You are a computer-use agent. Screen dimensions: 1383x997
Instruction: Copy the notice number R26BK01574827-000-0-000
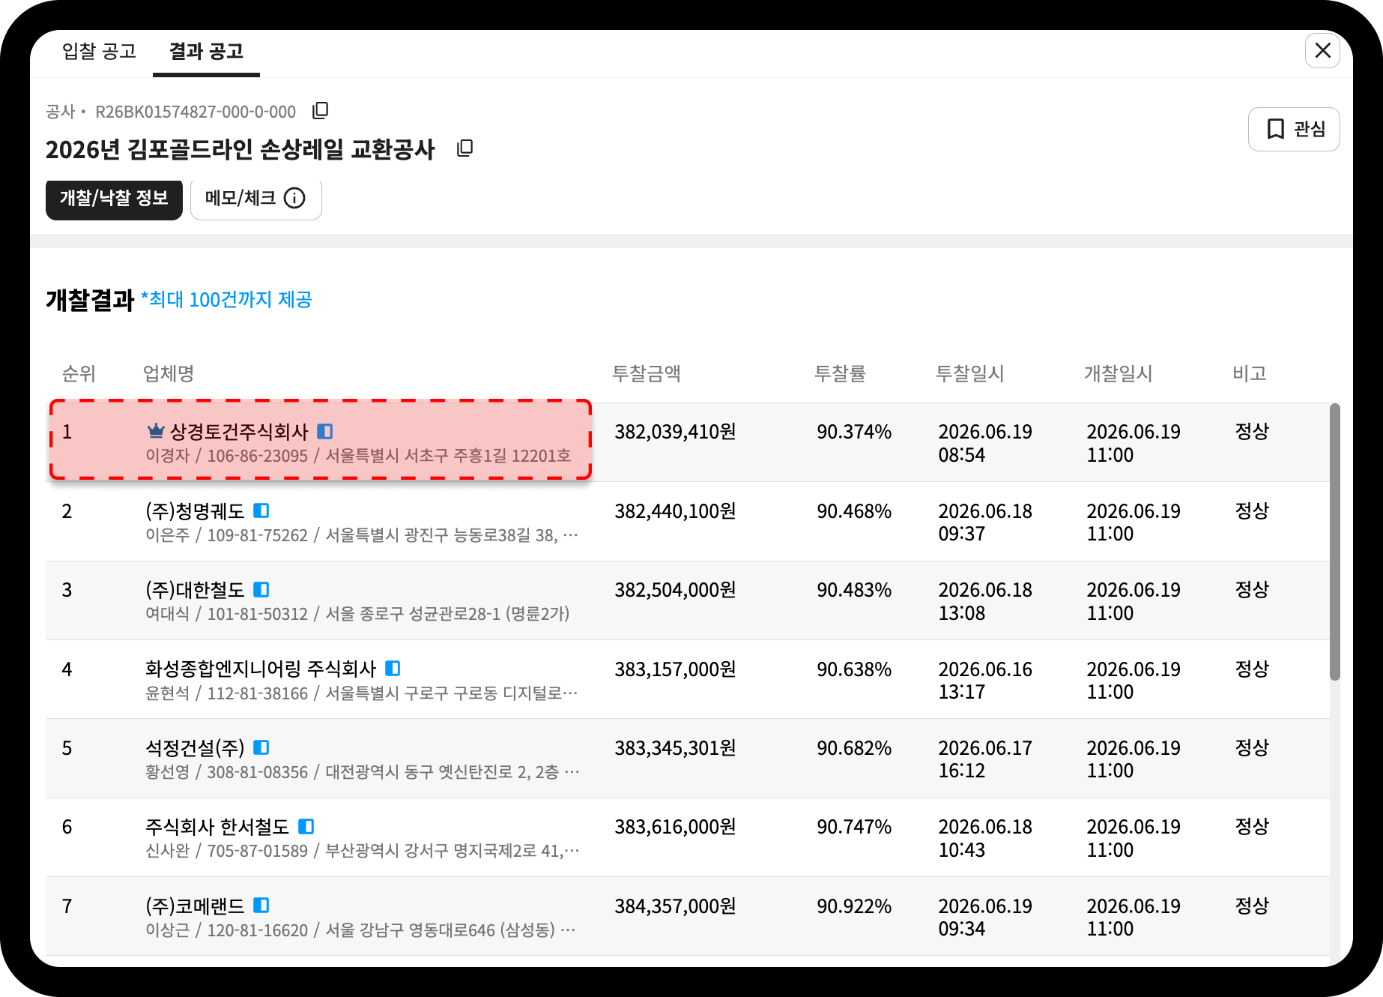[x=321, y=111]
